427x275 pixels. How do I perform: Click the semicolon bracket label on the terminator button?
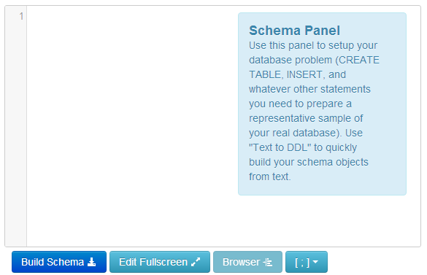point(302,262)
